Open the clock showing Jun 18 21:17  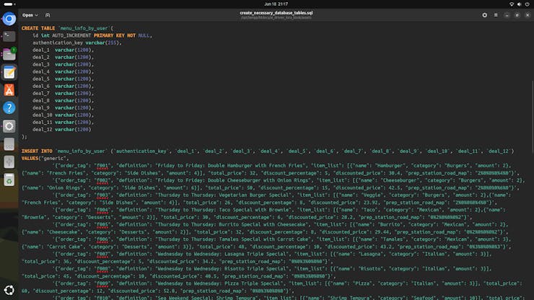coord(276,4)
